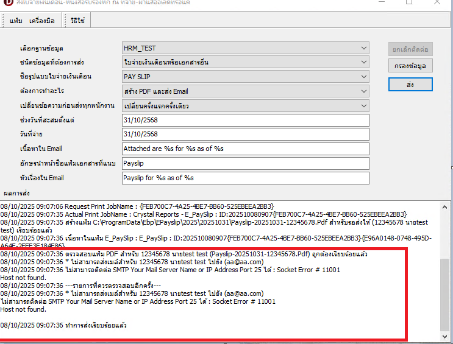This screenshot has height=344, width=453.
Task: Click the application logo in the title bar
Action: [8, 2]
